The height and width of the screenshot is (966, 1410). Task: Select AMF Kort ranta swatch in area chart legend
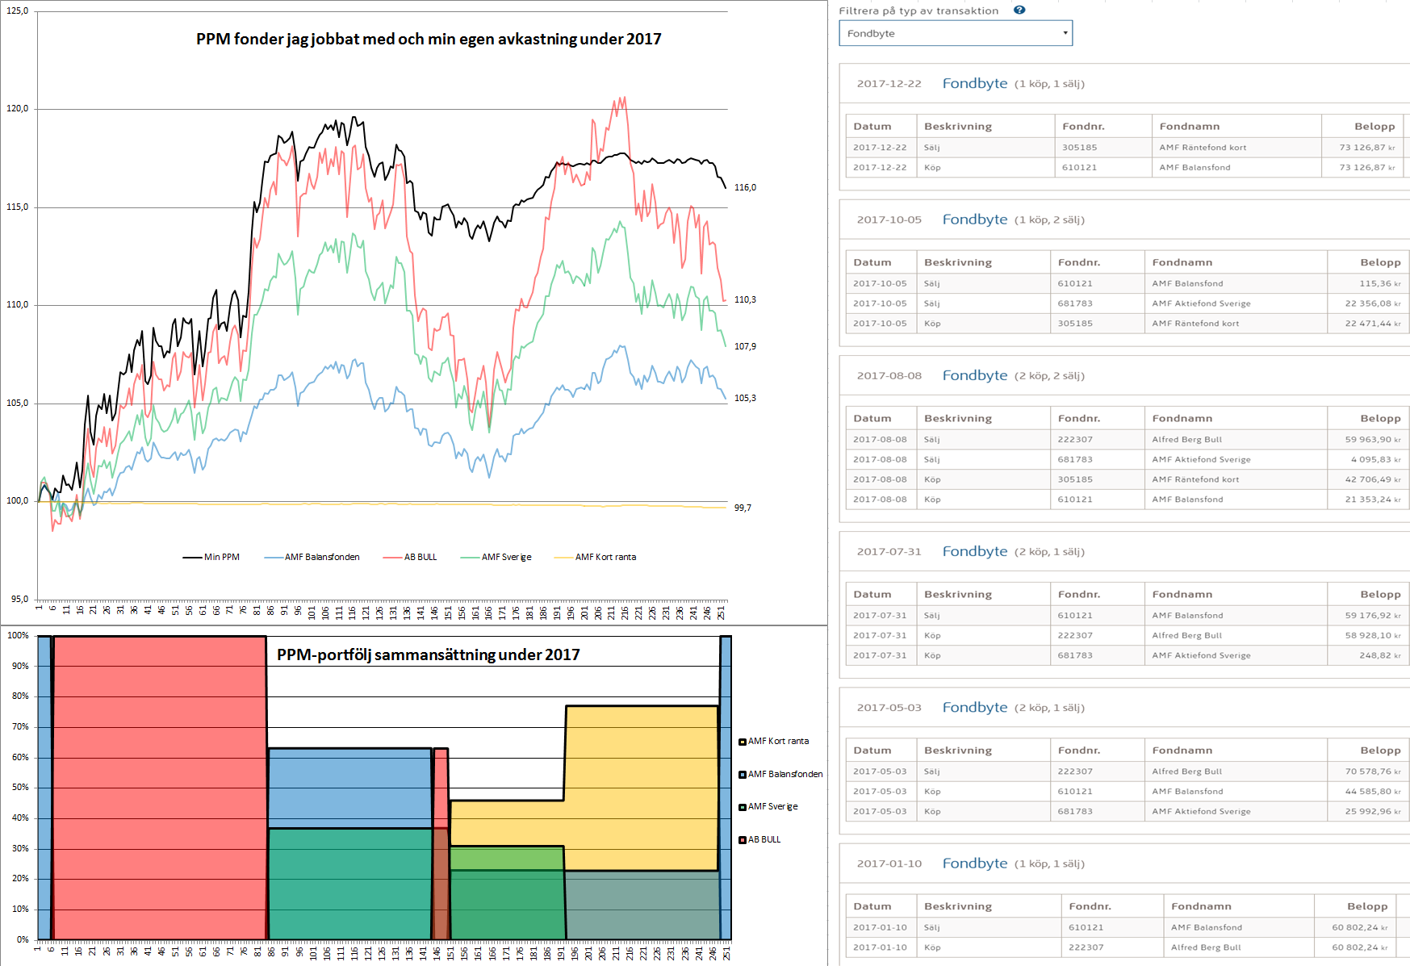coord(743,742)
